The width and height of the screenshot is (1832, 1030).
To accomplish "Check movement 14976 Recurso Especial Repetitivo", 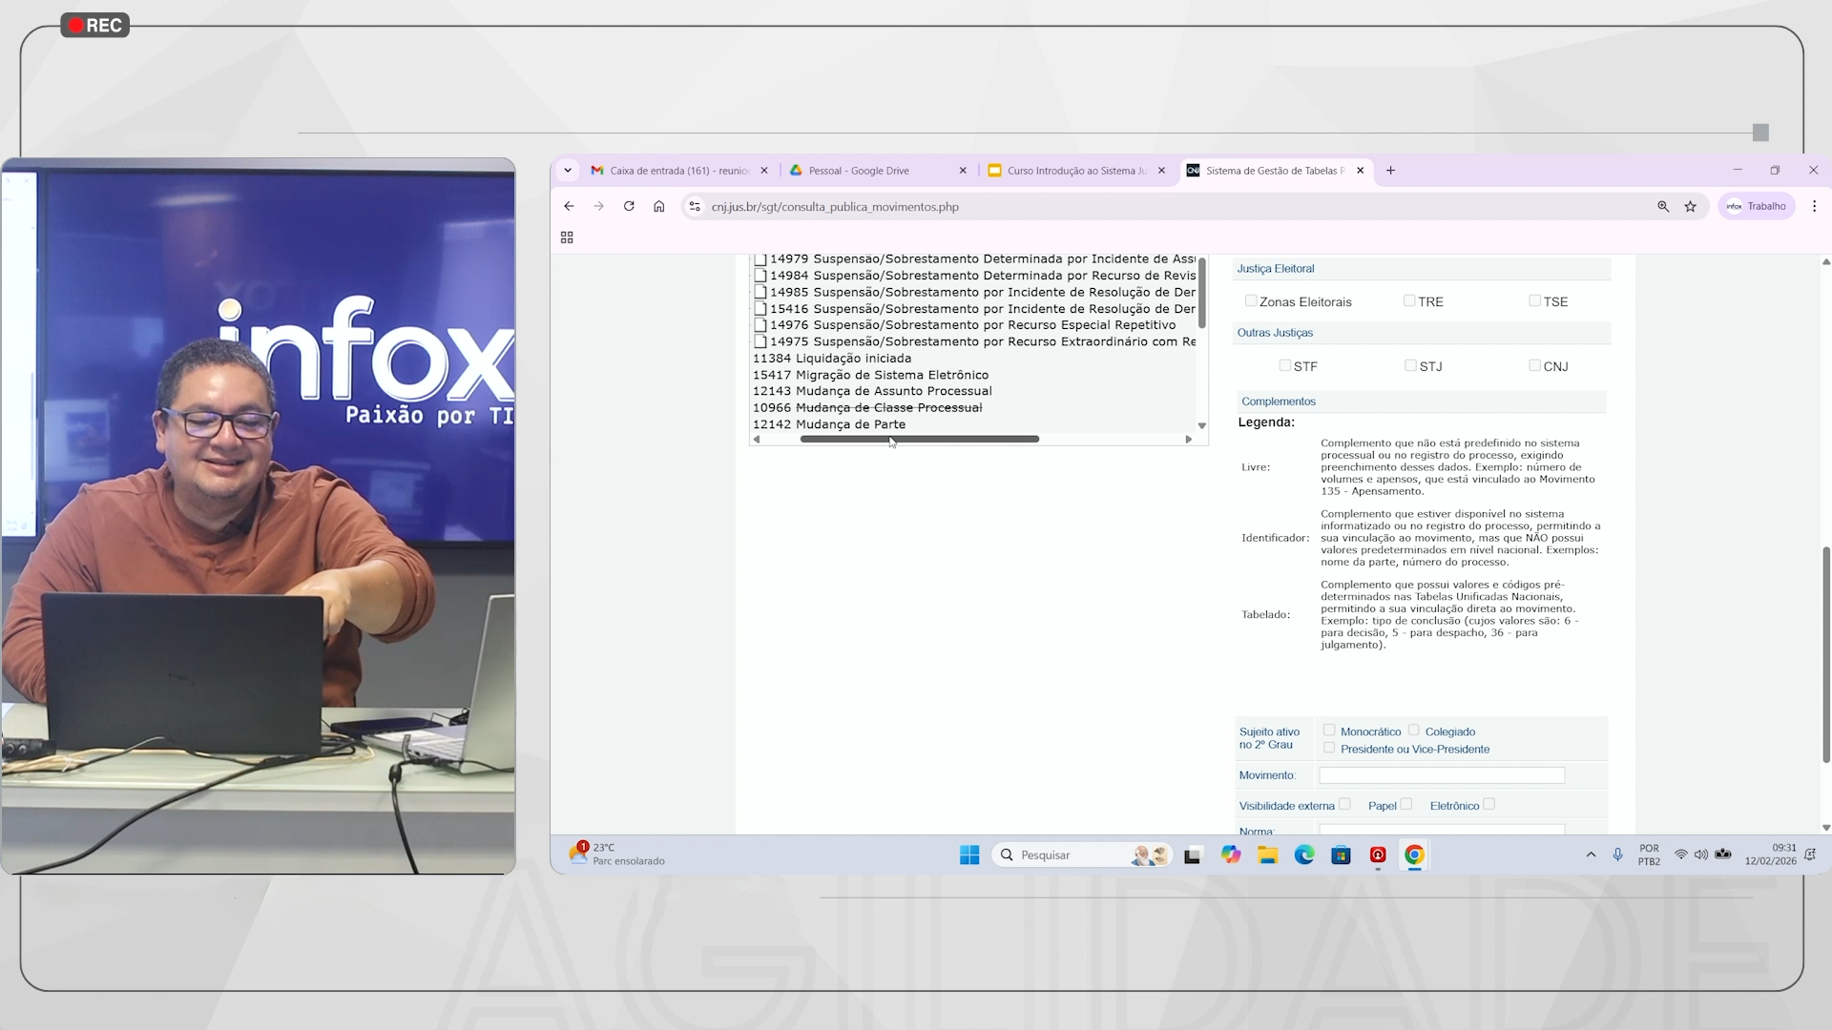I will [x=760, y=325].
